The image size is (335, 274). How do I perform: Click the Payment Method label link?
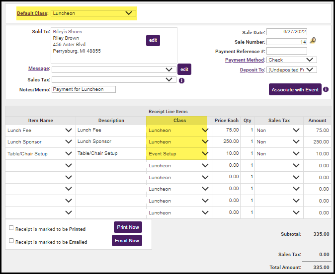click(x=245, y=60)
